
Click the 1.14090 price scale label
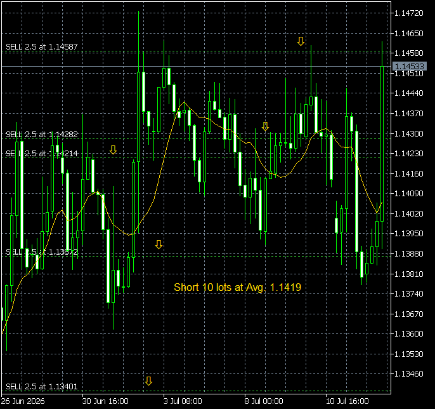(x=408, y=193)
